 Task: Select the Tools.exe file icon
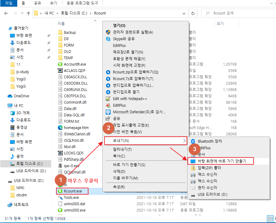60,198
